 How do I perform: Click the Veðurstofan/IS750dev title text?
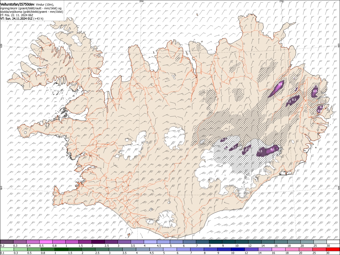point(17,5)
